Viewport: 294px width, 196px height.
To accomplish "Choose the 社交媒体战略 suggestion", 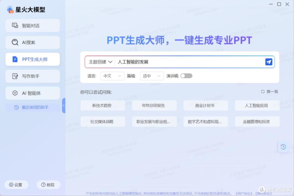I will tap(103, 121).
